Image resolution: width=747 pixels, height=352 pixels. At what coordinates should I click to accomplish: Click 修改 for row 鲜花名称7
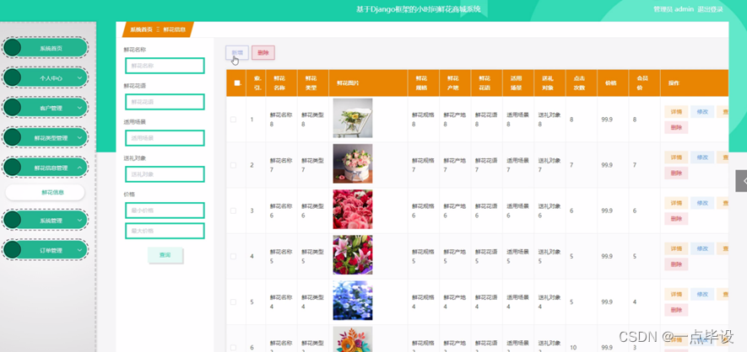[702, 157]
